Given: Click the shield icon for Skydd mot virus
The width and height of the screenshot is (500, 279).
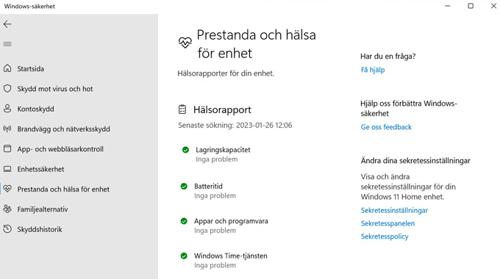Looking at the screenshot, I should [7, 89].
